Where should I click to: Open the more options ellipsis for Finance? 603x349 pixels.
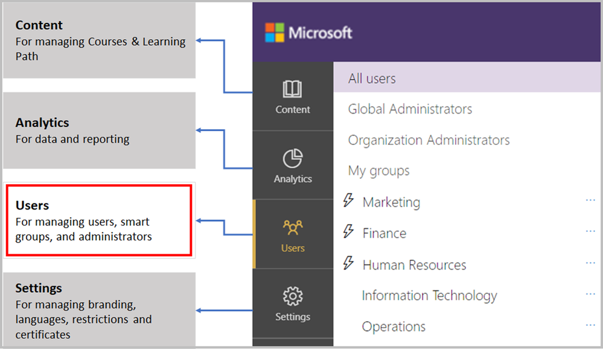590,231
